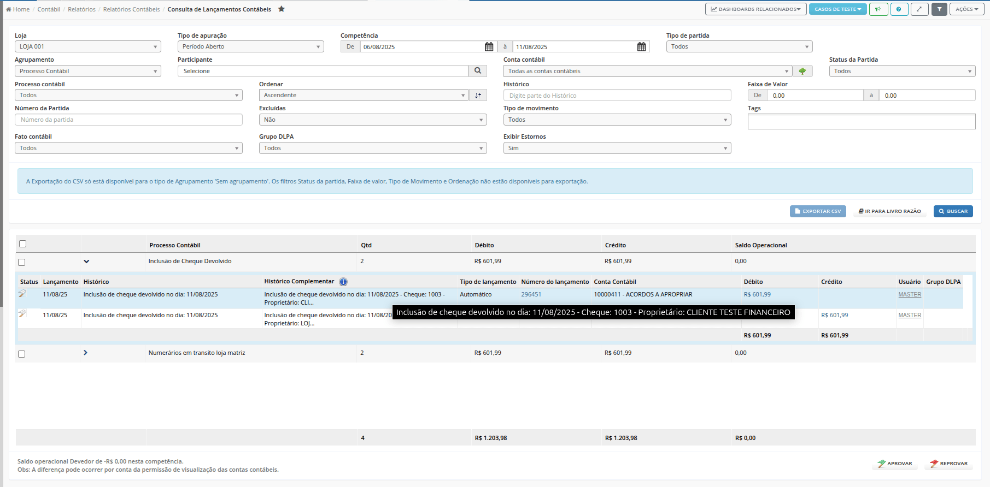Click the Faixa de Valor maximum field
The height and width of the screenshot is (487, 990).
click(927, 96)
